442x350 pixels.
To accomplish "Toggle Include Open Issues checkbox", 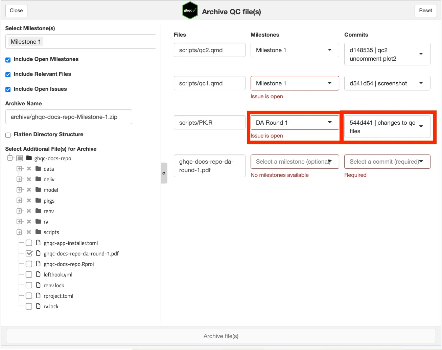I will 8,89.
